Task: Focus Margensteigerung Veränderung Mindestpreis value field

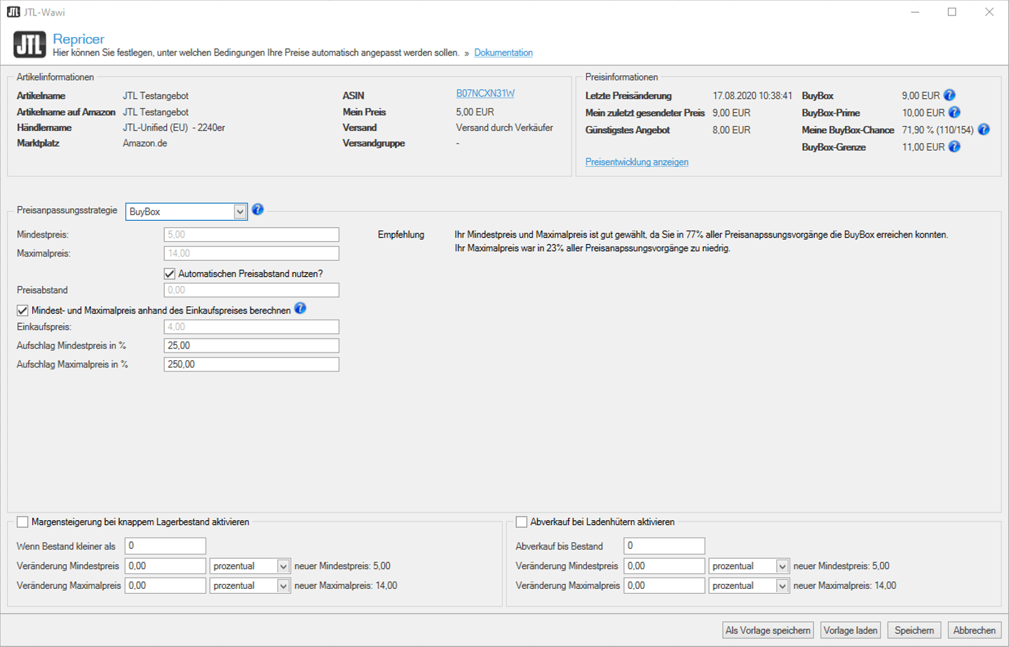Action: 165,566
